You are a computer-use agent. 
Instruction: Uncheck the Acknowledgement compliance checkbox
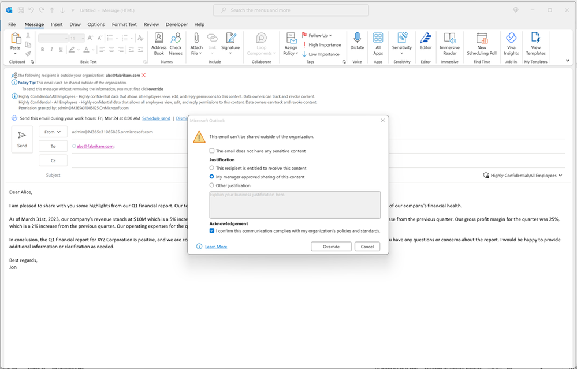[x=211, y=230]
